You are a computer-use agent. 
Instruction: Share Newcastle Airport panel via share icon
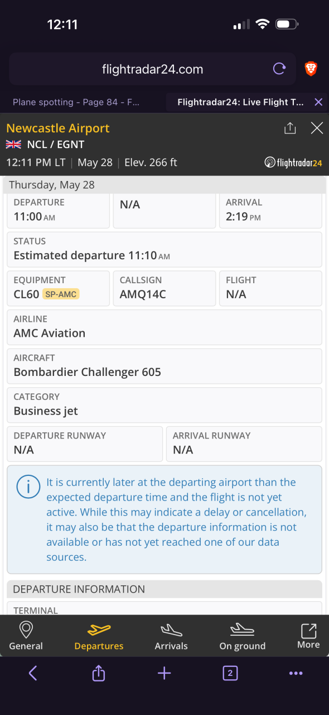point(290,128)
